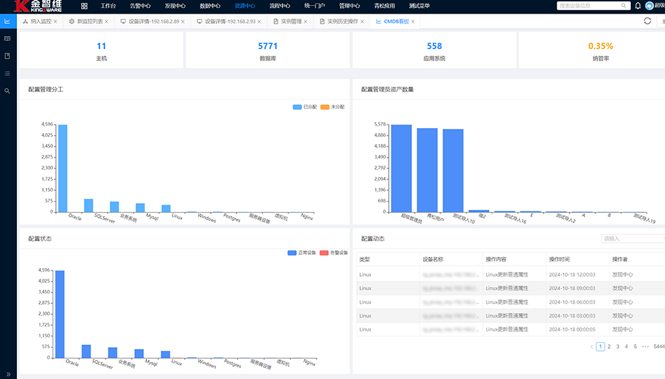The width and height of the screenshot is (665, 379).
Task: Select the list icon in left sidebar
Action: click(8, 74)
